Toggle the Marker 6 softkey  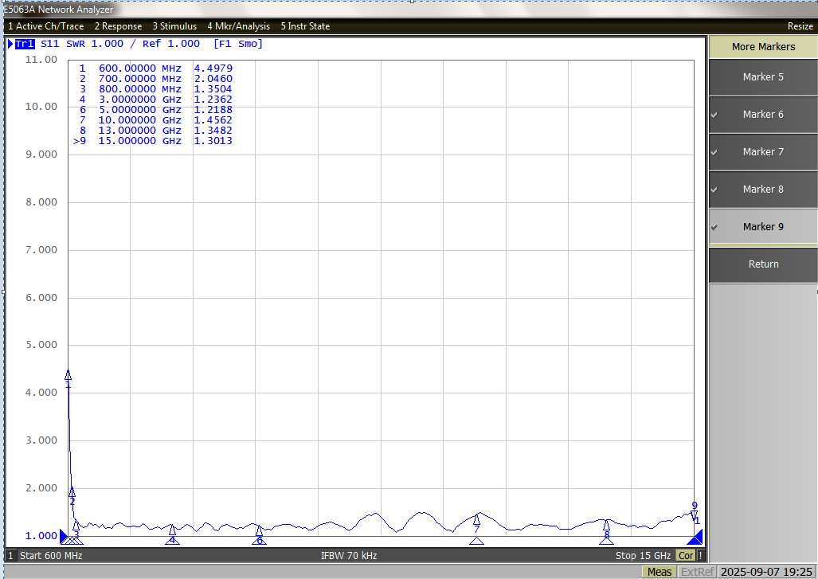pyautogui.click(x=763, y=115)
